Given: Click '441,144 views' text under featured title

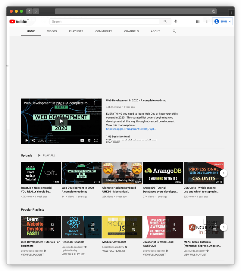Looking at the screenshot, I should pos(114,107).
